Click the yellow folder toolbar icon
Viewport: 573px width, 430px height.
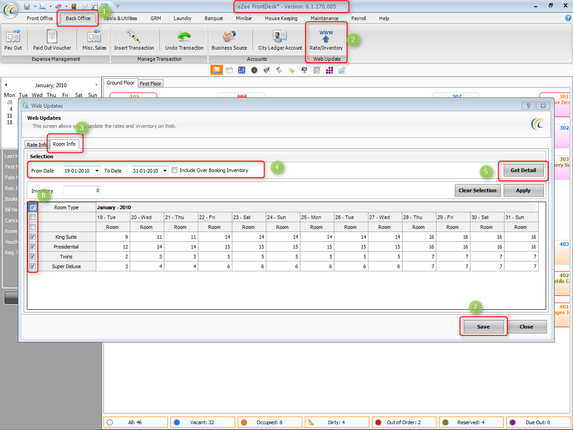292,70
